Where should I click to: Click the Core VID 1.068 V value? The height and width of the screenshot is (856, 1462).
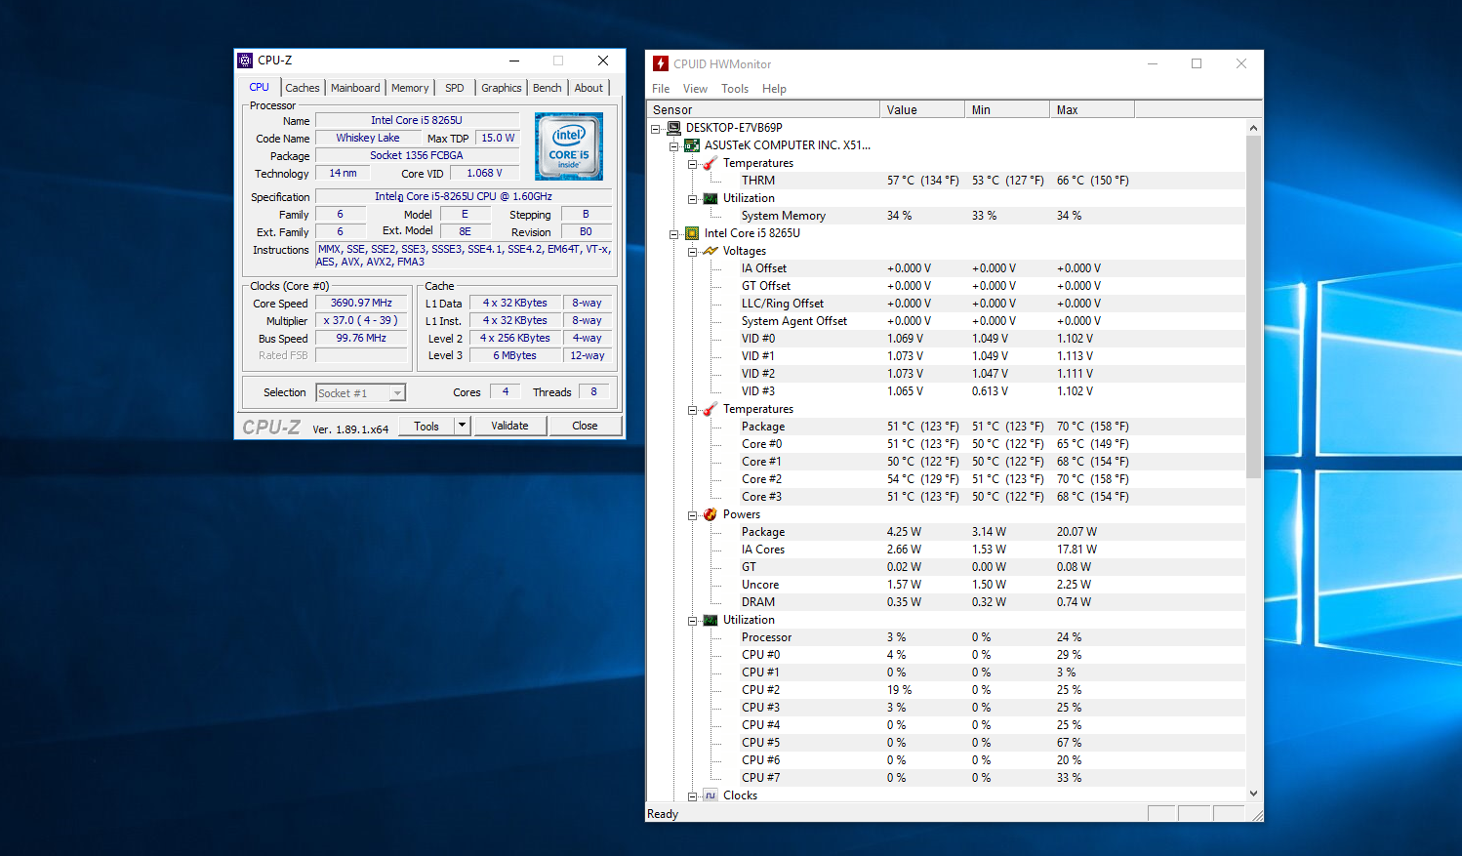tap(484, 173)
